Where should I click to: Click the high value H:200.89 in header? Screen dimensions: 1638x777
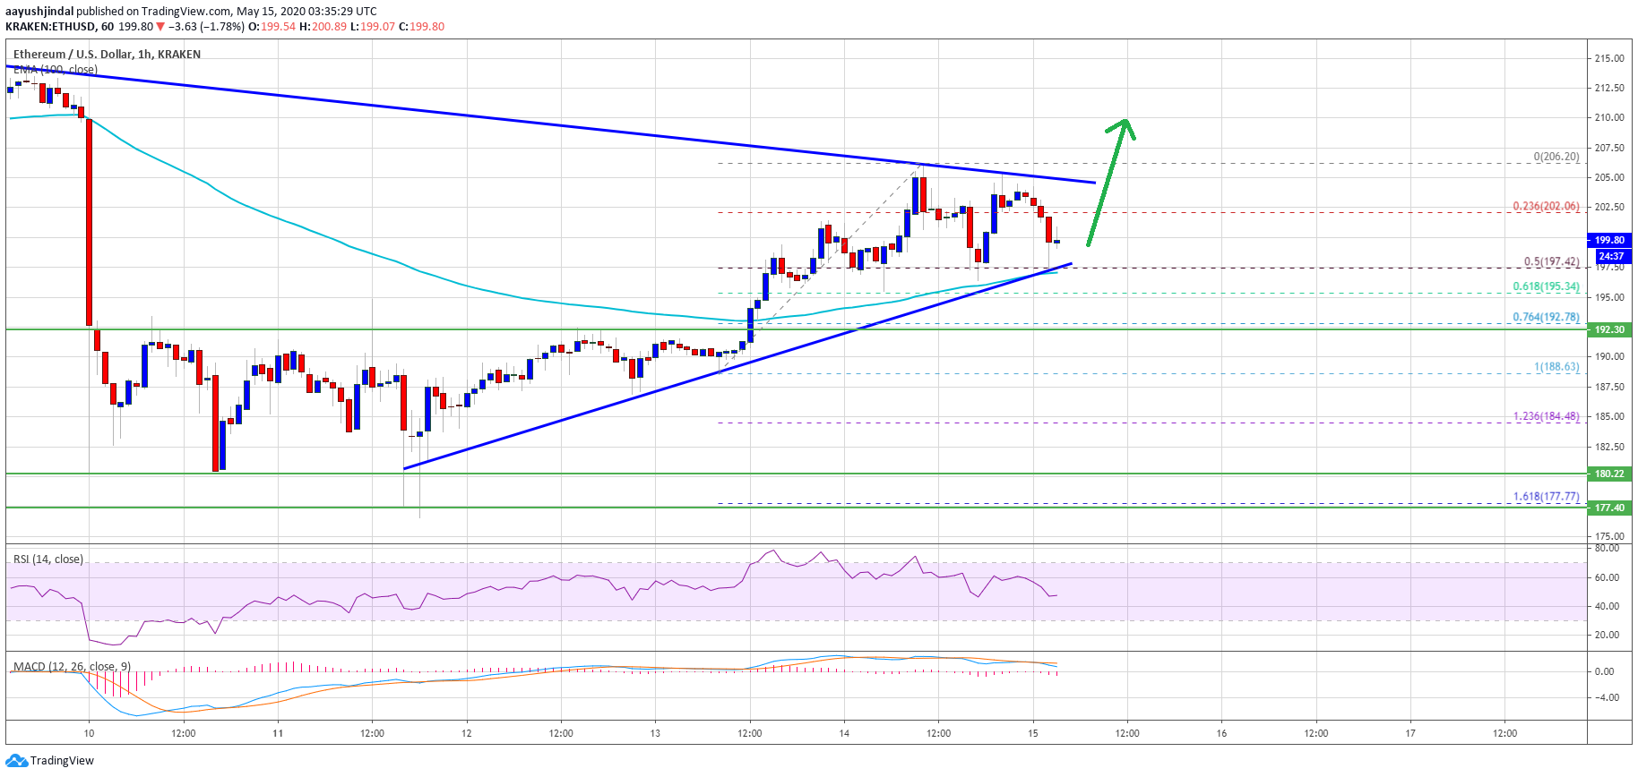323,27
